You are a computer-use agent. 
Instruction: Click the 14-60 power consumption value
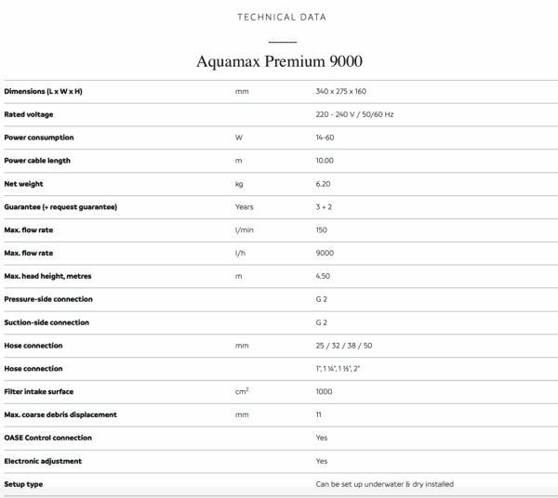tap(325, 138)
